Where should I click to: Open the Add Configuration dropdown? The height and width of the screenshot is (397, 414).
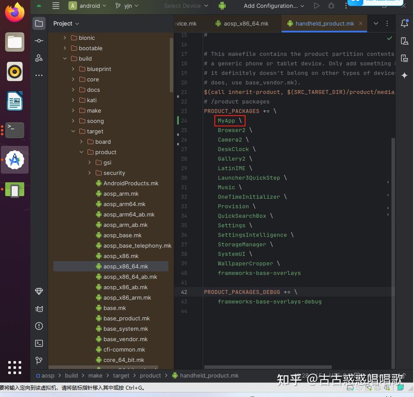pos(274,6)
